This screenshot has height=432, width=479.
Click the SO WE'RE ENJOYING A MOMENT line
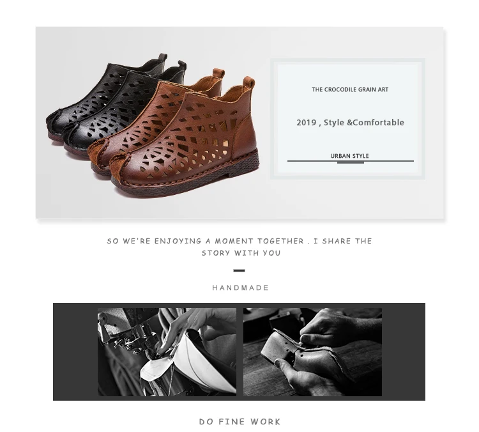[x=240, y=241]
